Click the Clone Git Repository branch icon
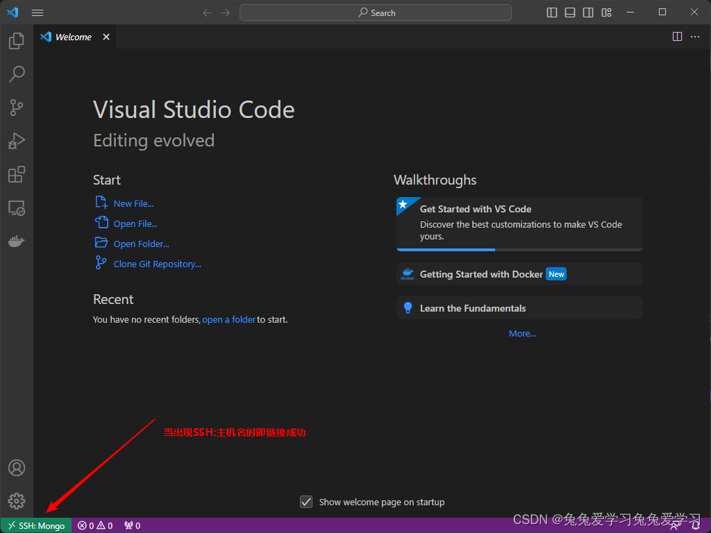 [101, 262]
